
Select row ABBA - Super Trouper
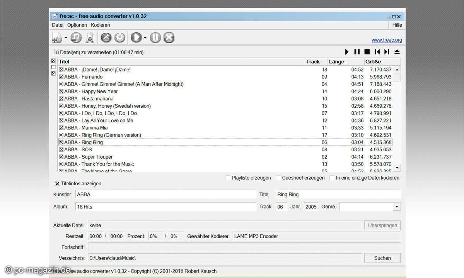pos(225,157)
